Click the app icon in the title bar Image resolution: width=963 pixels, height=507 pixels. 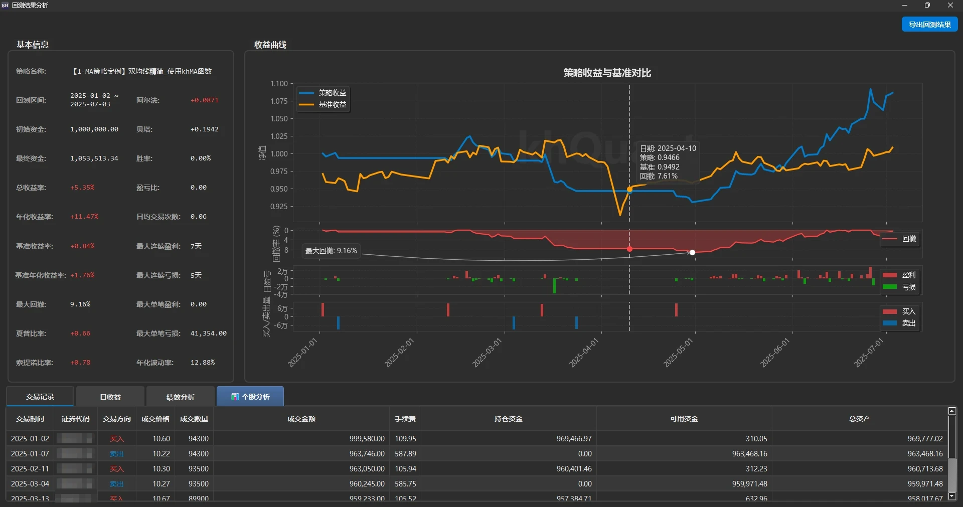(5, 5)
